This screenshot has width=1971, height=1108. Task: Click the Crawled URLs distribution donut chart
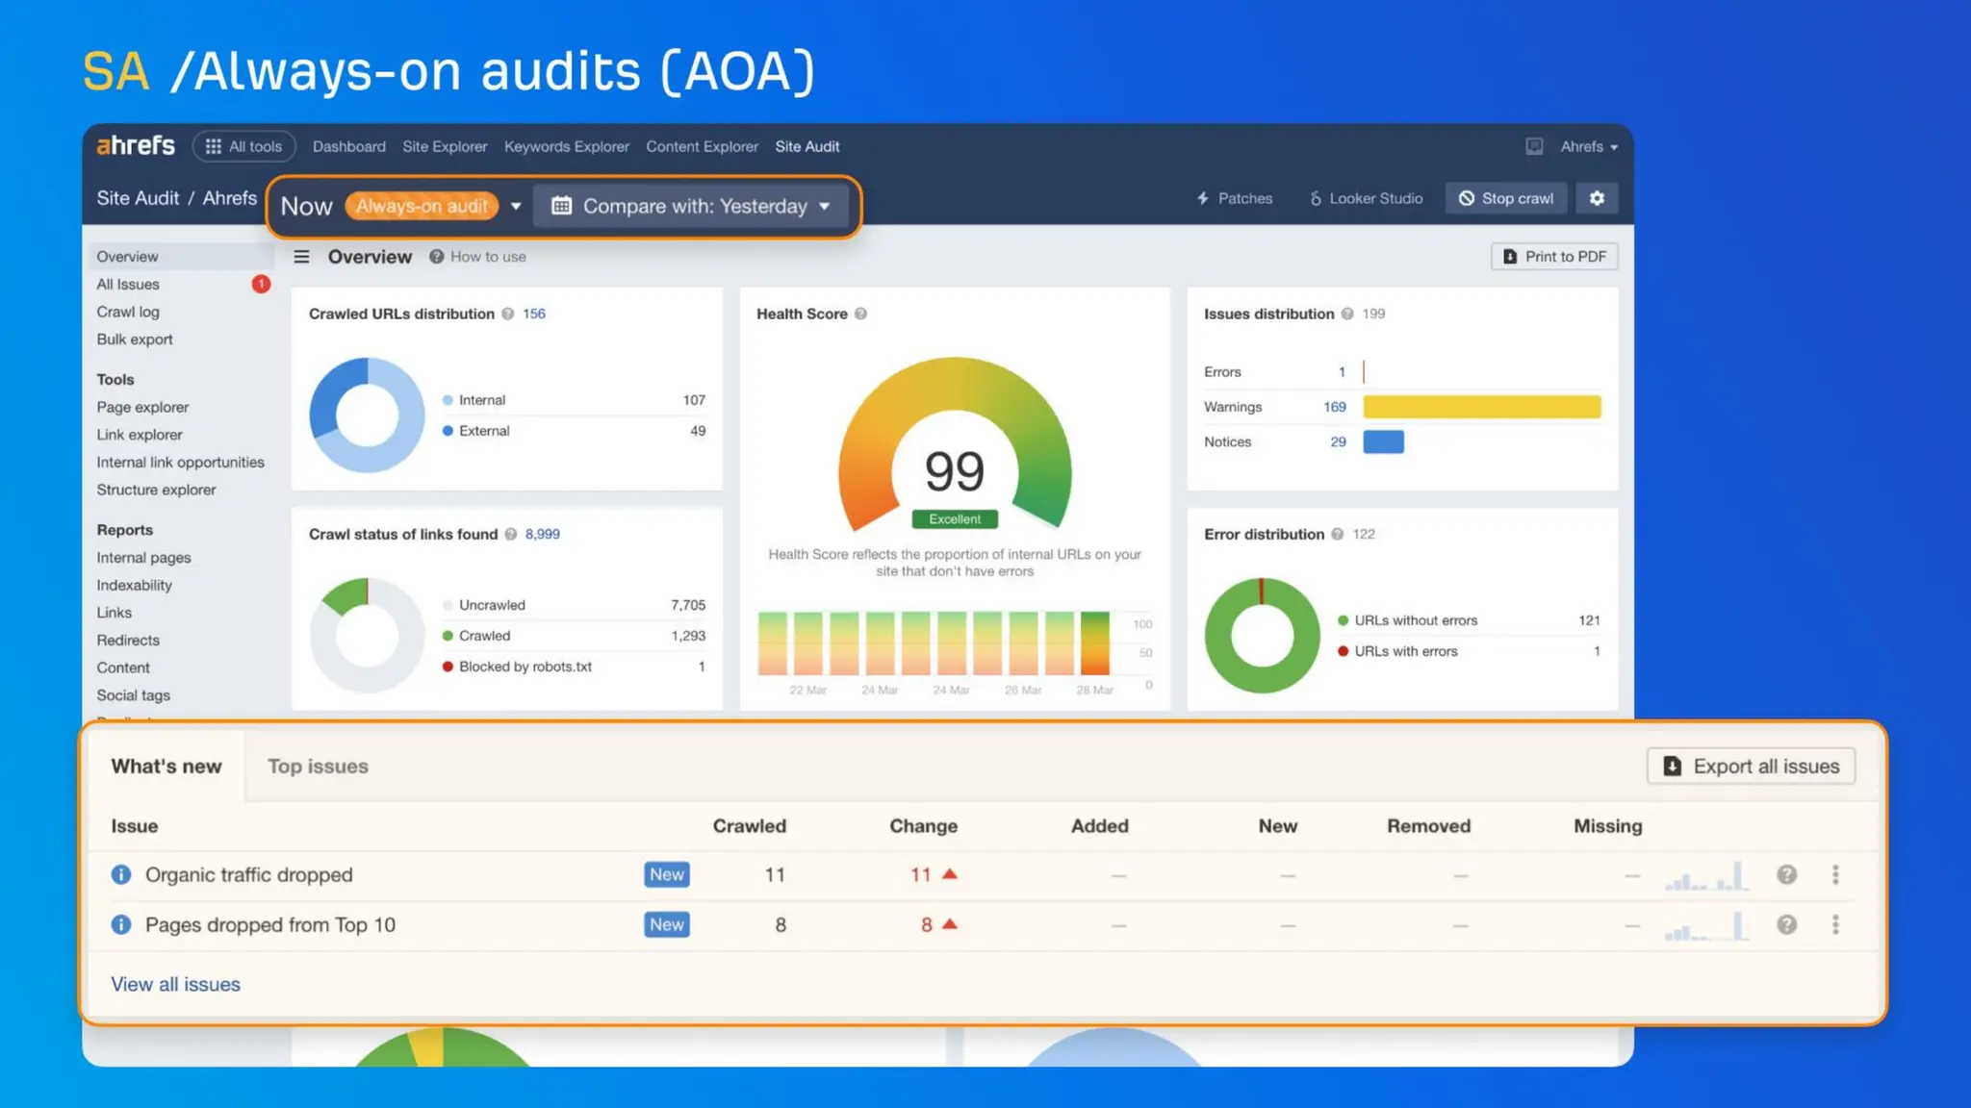367,415
